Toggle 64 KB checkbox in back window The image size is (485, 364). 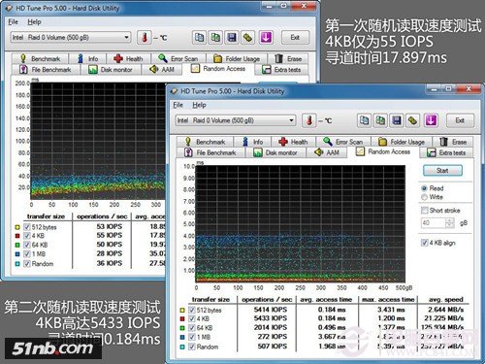pyautogui.click(x=27, y=245)
